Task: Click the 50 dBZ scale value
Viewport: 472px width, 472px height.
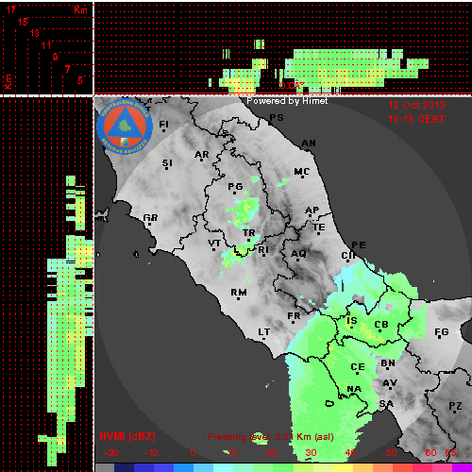Action: coord(391,453)
